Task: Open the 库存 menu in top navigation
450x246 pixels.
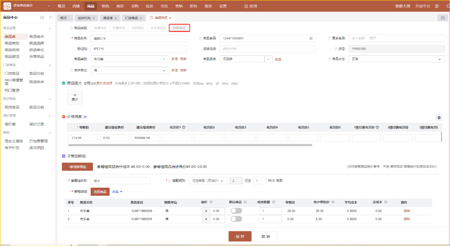Action: point(120,6)
